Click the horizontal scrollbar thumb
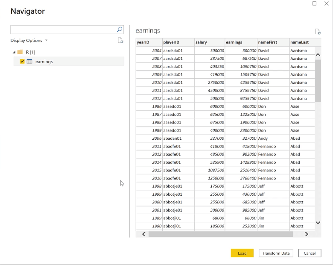 [221, 234]
